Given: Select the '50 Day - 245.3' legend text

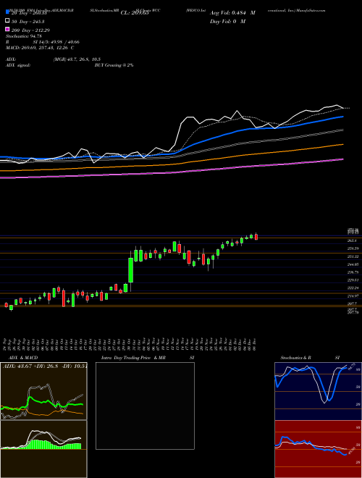Looking at the screenshot, I should point(28,22).
